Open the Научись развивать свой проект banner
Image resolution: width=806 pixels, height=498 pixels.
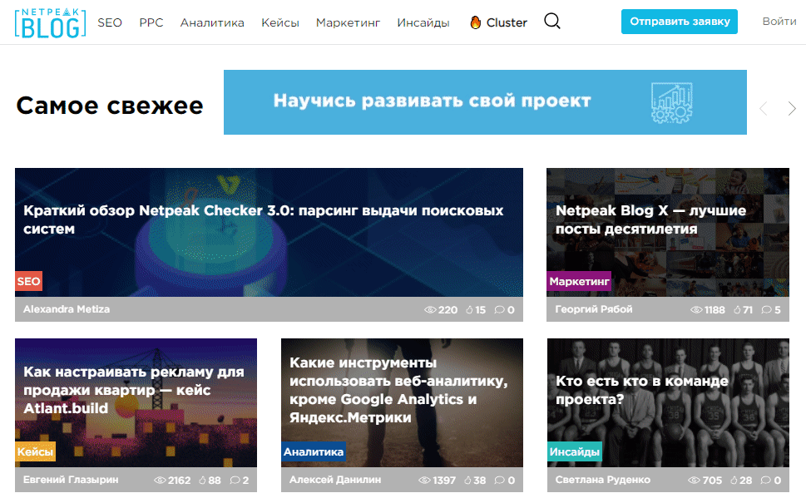pos(485,102)
